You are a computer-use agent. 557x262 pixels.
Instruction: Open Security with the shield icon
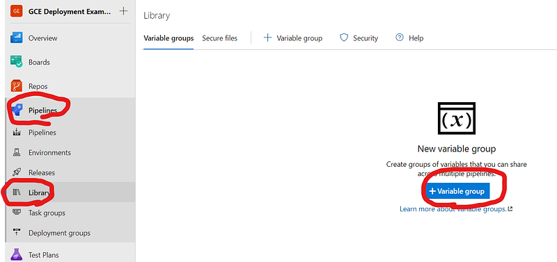(359, 38)
